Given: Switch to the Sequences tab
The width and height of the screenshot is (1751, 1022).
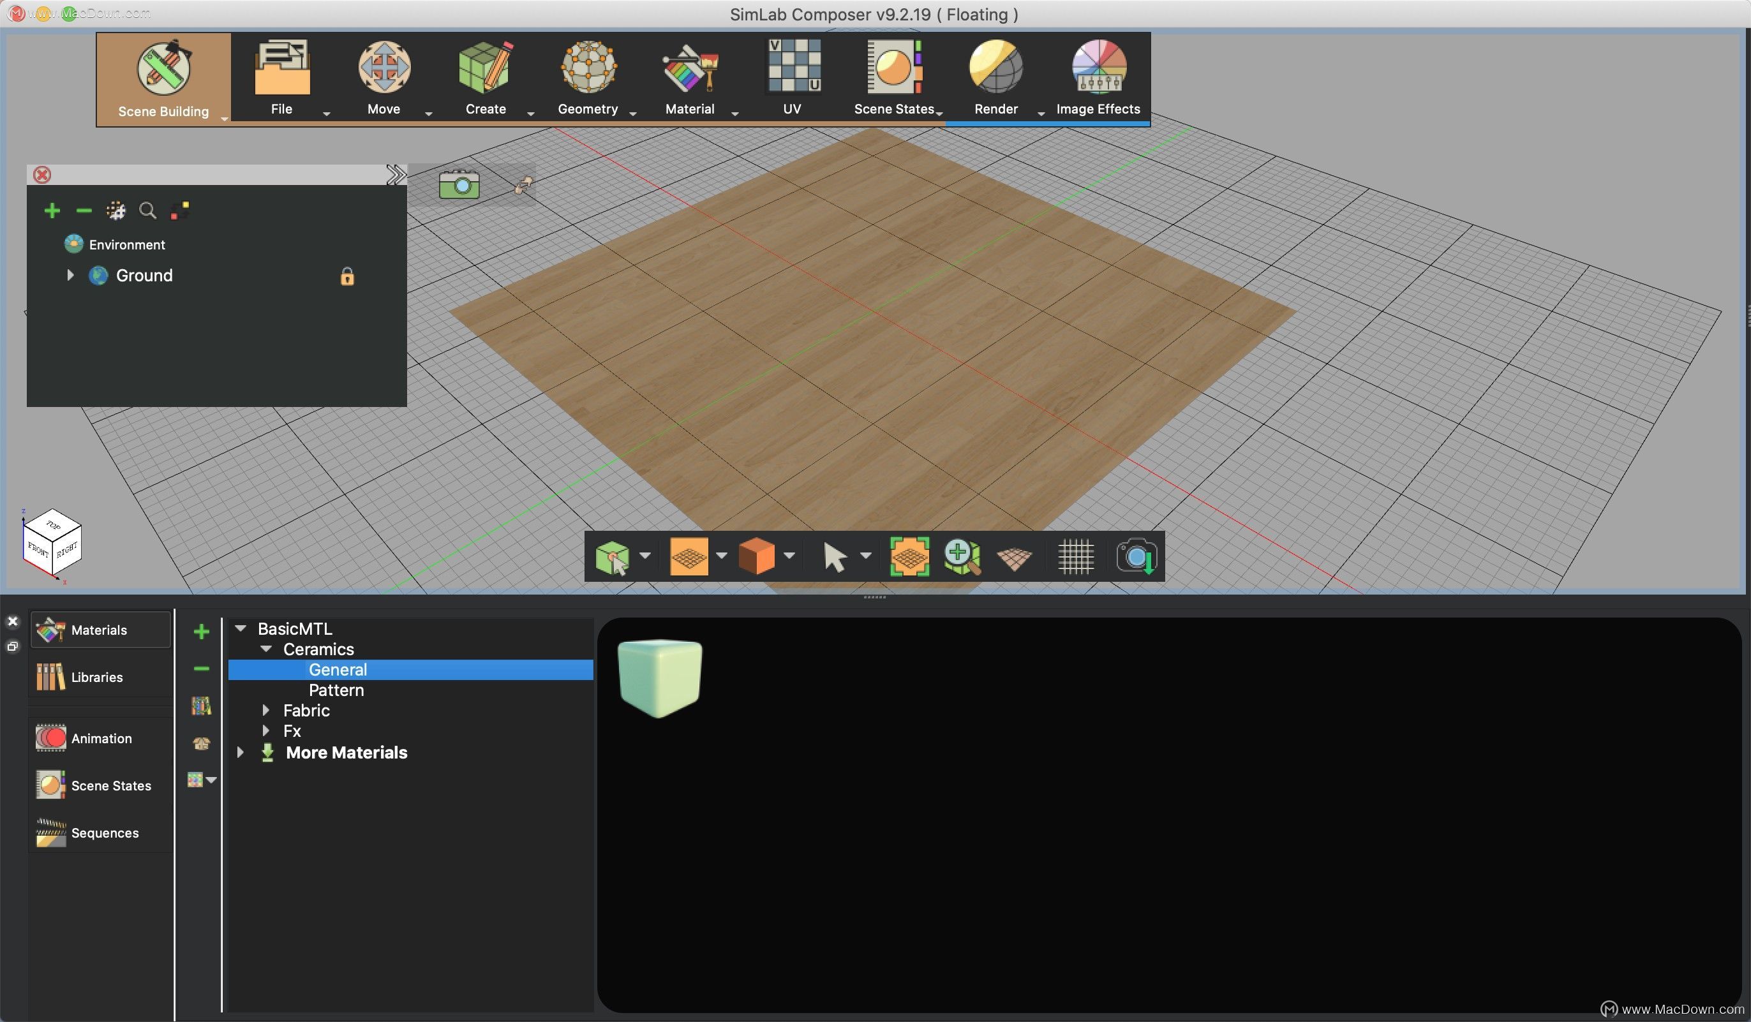Looking at the screenshot, I should (x=101, y=833).
